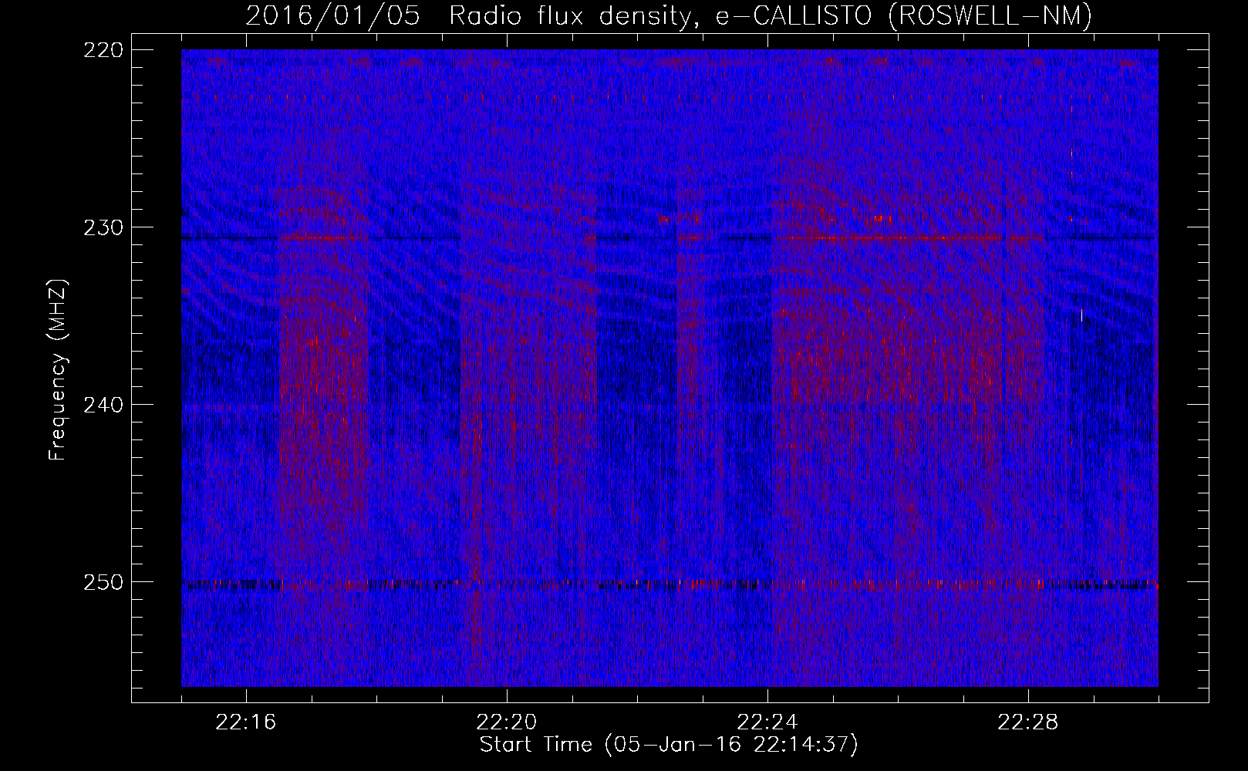
Task: Click the plot title mentioning e-CALLISTO (ROSWELL-NM)
Action: tap(669, 16)
